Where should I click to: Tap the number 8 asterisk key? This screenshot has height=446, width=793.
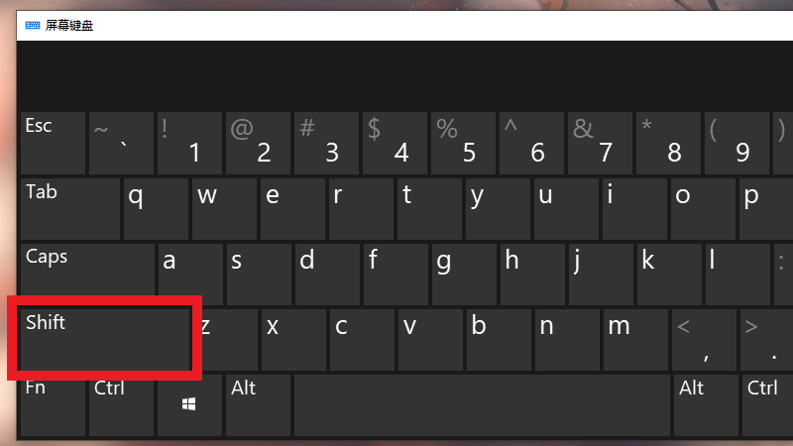tap(668, 143)
